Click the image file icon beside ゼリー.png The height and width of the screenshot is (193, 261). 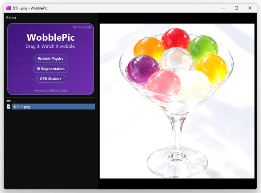coord(9,107)
